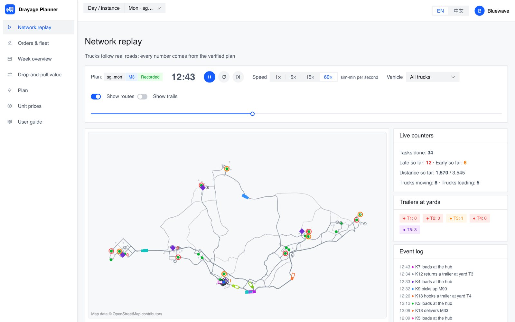
Task: Open the Vehicle All trucks dropdown
Action: (x=432, y=77)
